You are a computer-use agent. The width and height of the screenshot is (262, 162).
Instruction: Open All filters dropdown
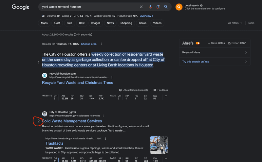pyautogui.click(x=235, y=23)
